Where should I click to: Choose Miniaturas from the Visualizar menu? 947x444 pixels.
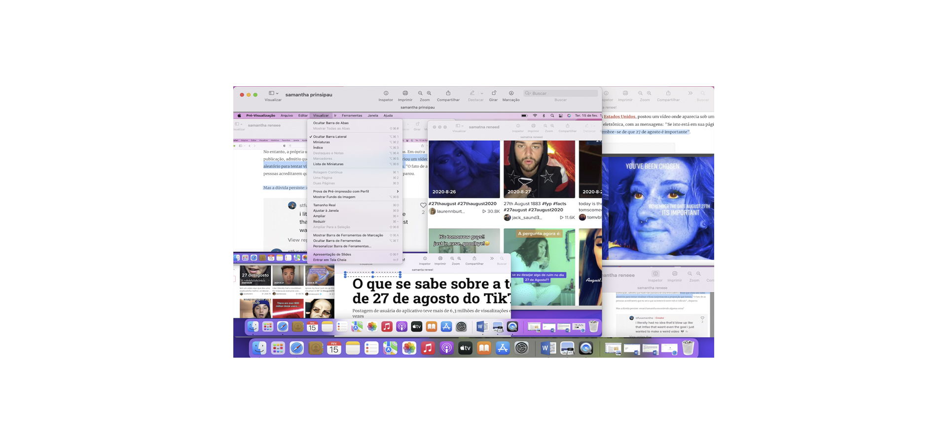tap(355, 142)
